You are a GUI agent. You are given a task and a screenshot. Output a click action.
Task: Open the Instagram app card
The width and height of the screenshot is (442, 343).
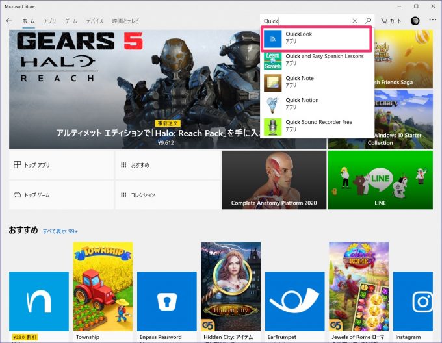click(413, 307)
